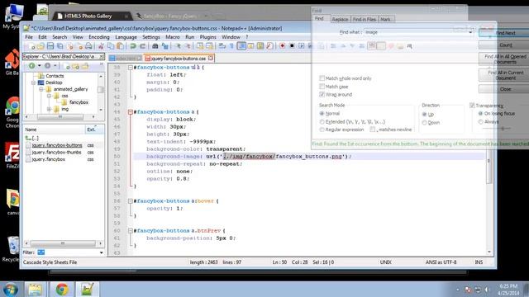The image size is (529, 297).
Task: Open the Plugins menu
Action: (x=207, y=37)
